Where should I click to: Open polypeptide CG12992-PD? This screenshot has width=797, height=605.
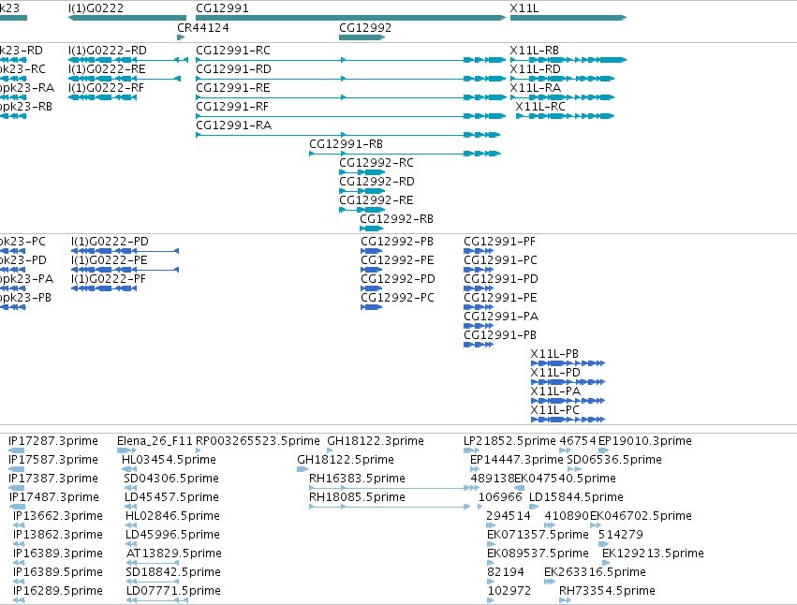pyautogui.click(x=371, y=288)
